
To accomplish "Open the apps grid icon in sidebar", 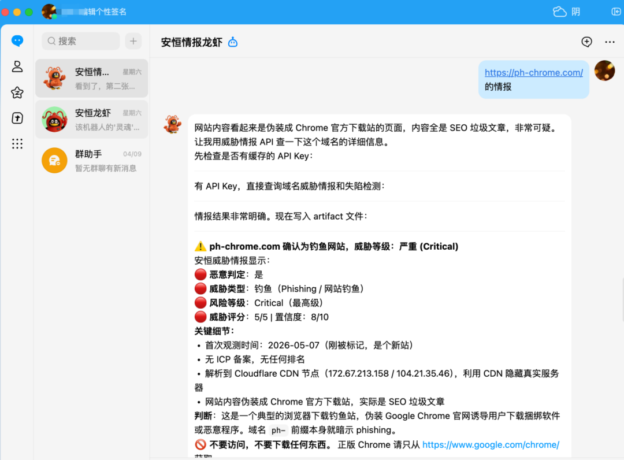I will point(17,144).
